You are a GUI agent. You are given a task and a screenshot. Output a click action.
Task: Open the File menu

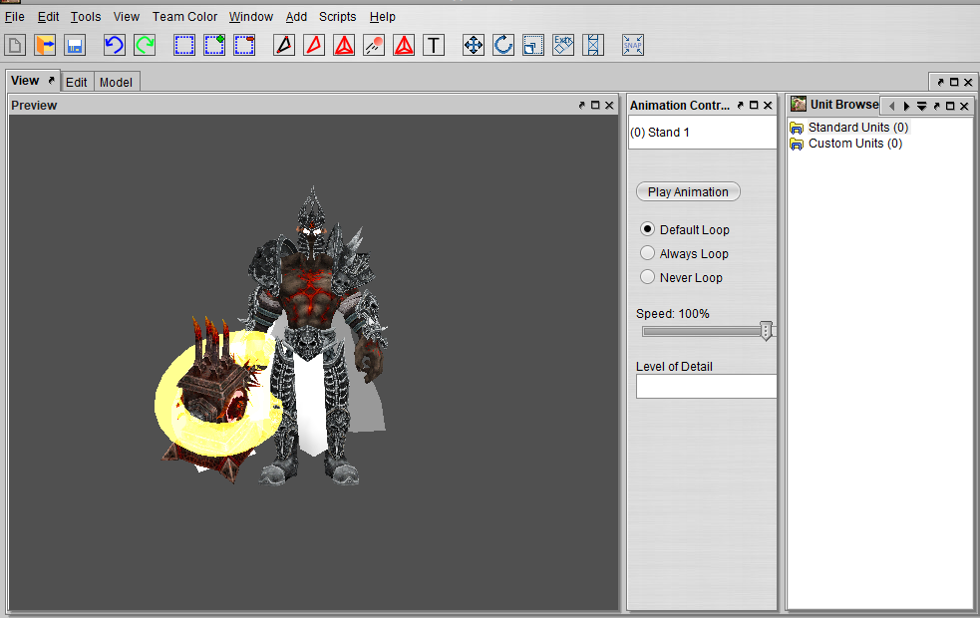pos(15,17)
